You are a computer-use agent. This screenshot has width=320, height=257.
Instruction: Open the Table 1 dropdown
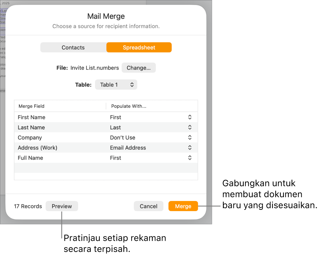click(x=116, y=85)
